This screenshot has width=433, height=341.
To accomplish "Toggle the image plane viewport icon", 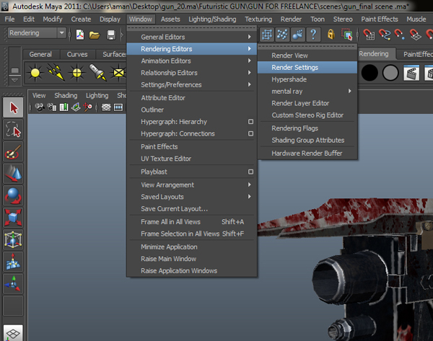I will click(x=76, y=107).
